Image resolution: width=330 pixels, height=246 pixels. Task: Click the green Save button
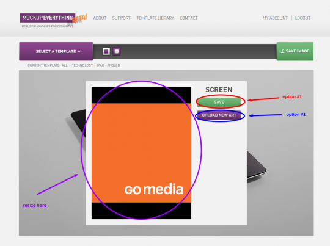tap(219, 102)
